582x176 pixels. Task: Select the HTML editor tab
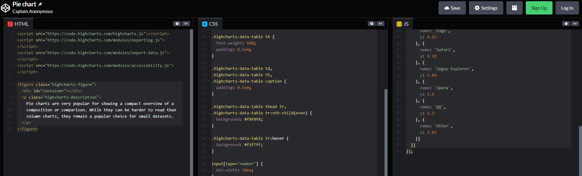pos(18,24)
